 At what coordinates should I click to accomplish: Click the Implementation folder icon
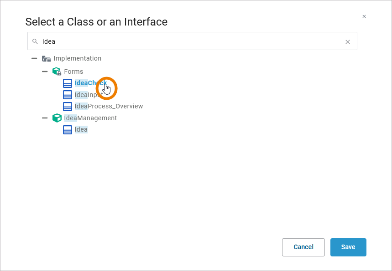pyautogui.click(x=46, y=59)
